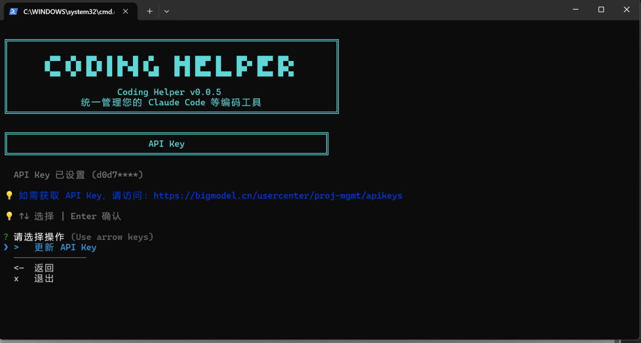641x343 pixels.
Task: Click the '请选择操作' prompt text
Action: (39, 237)
